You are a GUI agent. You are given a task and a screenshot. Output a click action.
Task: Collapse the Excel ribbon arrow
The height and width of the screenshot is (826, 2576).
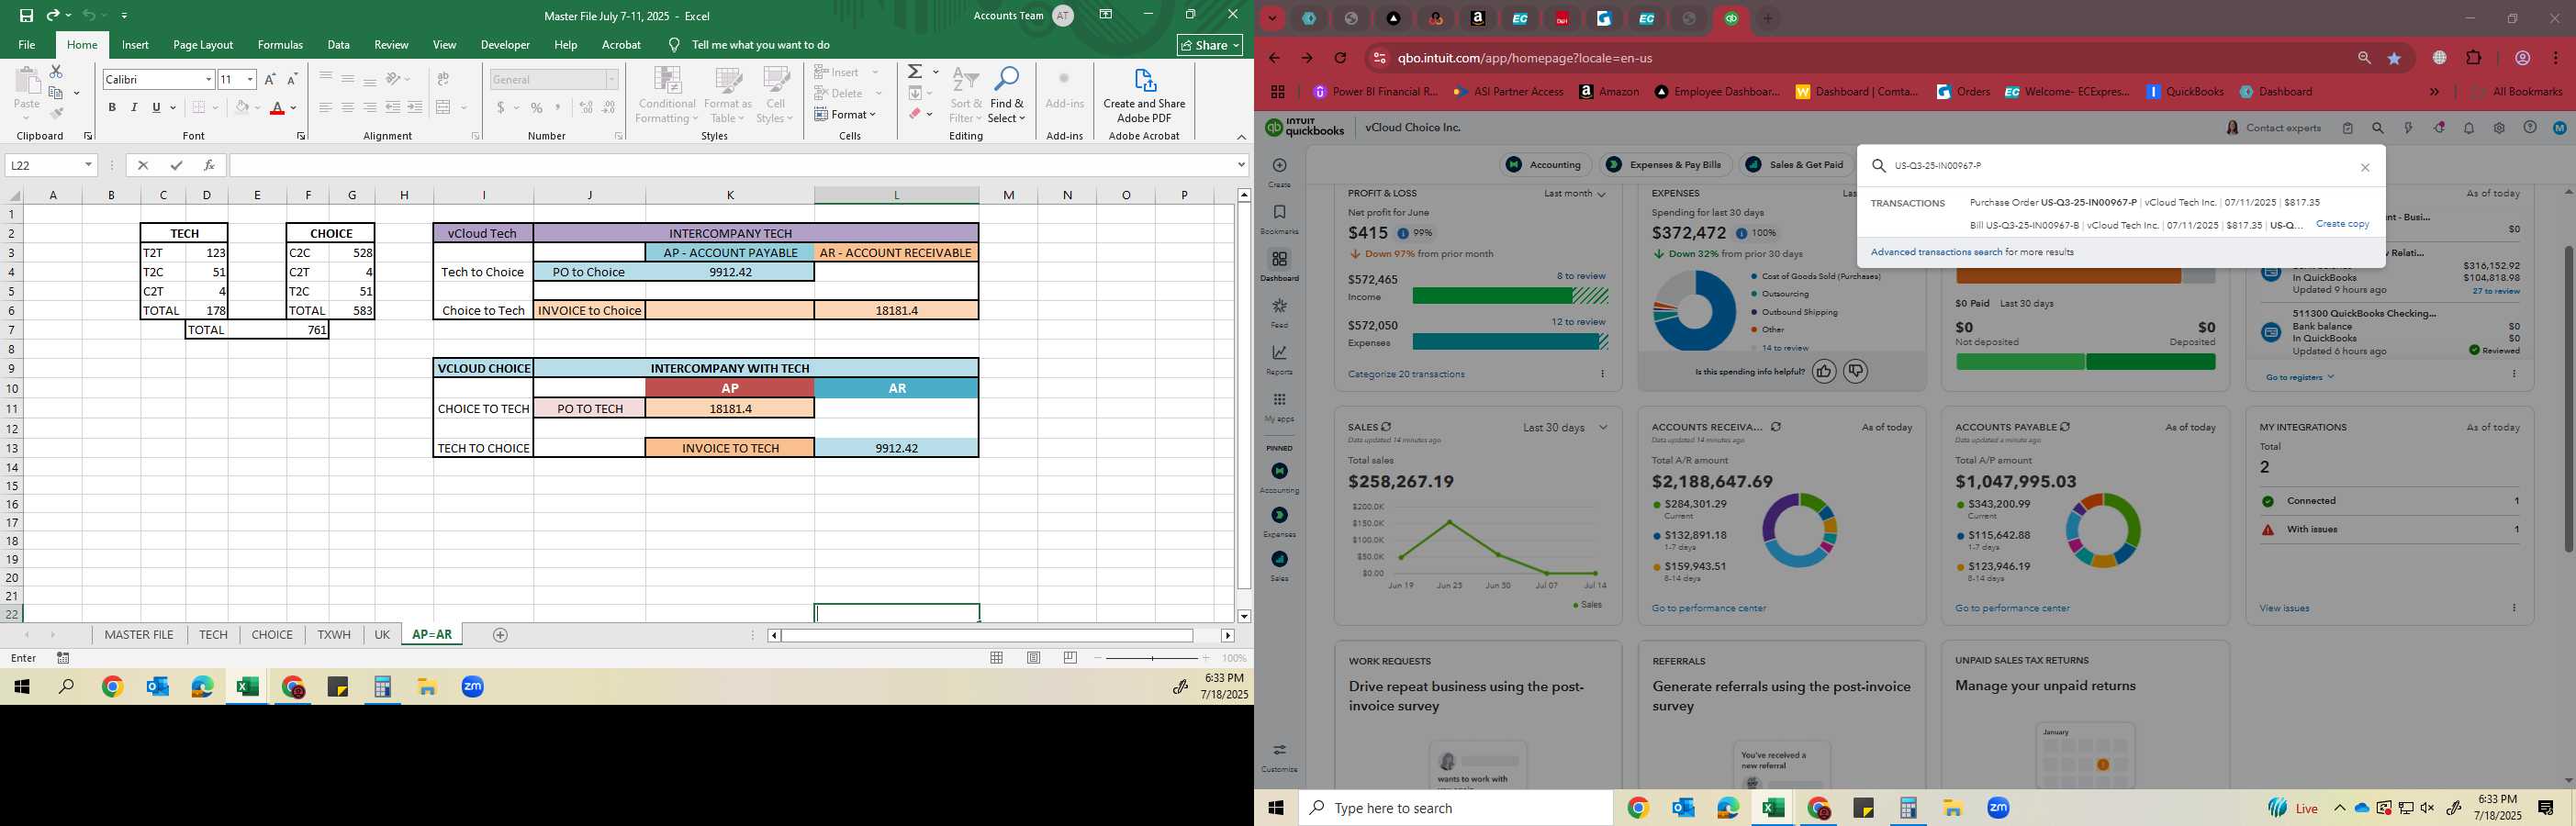point(1241,137)
